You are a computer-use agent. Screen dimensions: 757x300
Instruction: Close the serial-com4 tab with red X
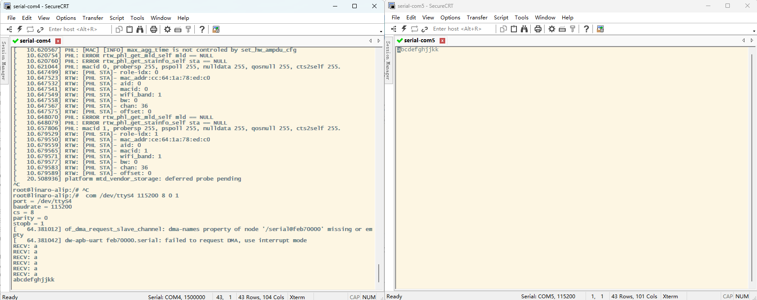[58, 41]
